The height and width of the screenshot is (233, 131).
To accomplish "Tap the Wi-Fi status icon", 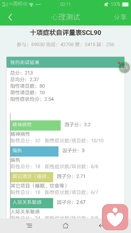I will [31, 4].
